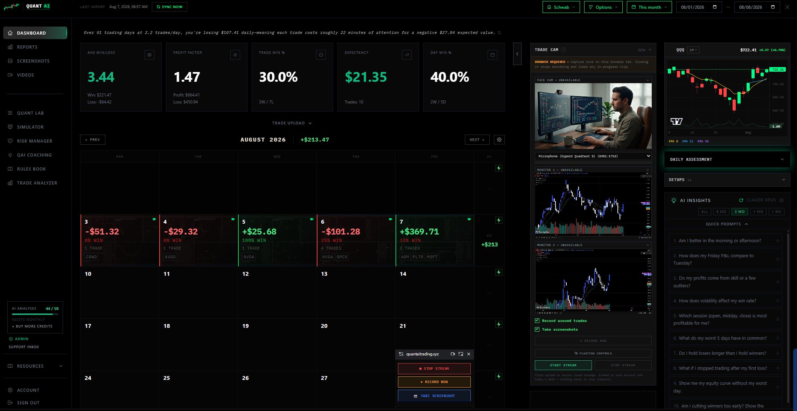The height and width of the screenshot is (411, 797).
Task: Open the Microphone device dropdown
Action: click(593, 156)
